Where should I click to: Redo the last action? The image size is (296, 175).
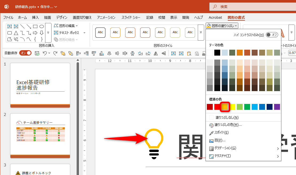[55, 53]
